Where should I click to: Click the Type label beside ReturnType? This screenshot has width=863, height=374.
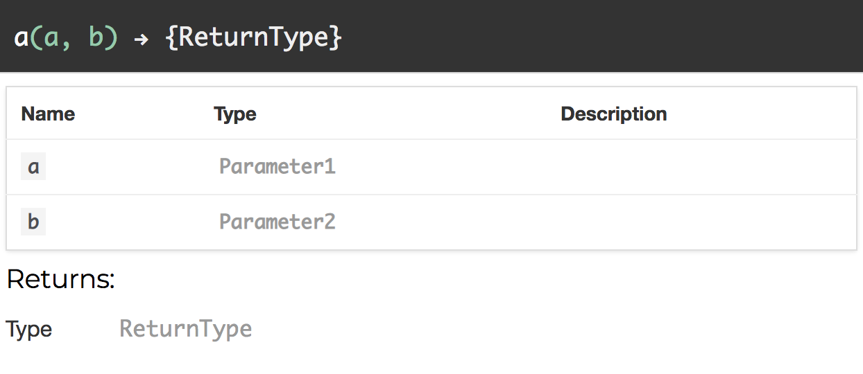click(29, 330)
